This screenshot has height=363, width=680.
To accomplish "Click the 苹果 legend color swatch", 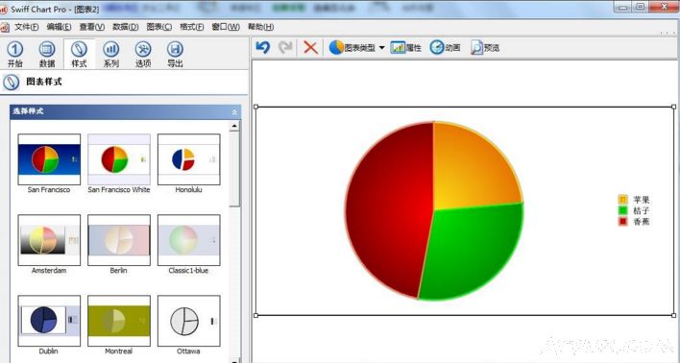I will [622, 200].
